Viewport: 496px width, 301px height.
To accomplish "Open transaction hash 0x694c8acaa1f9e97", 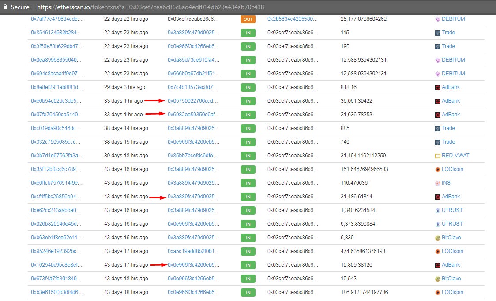I will [x=56, y=74].
